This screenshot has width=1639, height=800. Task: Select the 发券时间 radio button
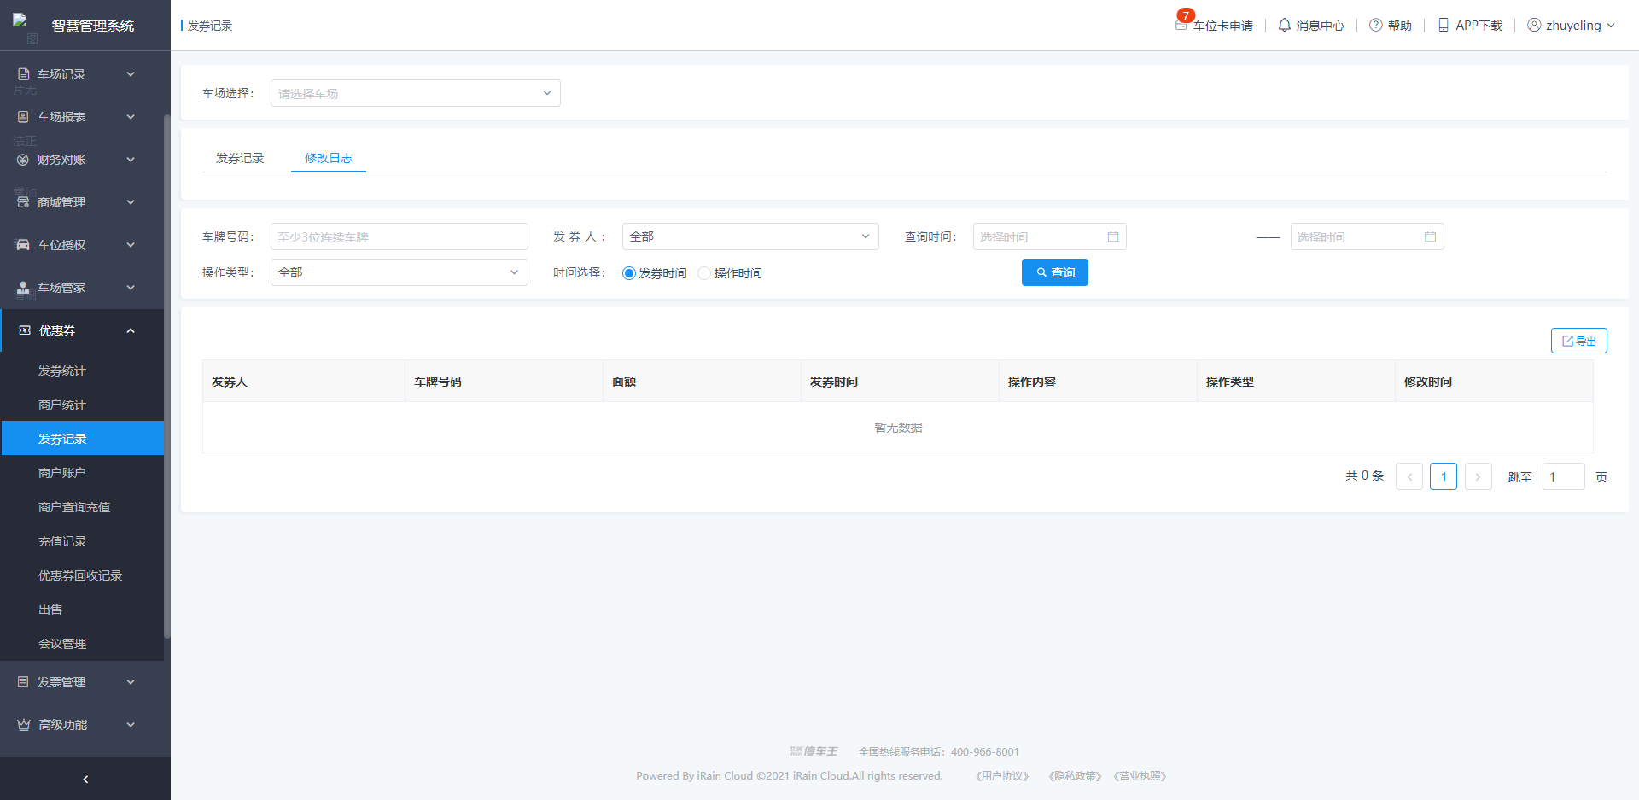pyautogui.click(x=629, y=273)
